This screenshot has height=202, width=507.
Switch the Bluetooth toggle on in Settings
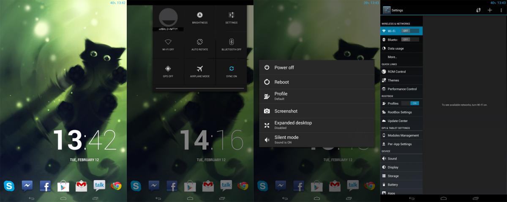click(x=410, y=40)
